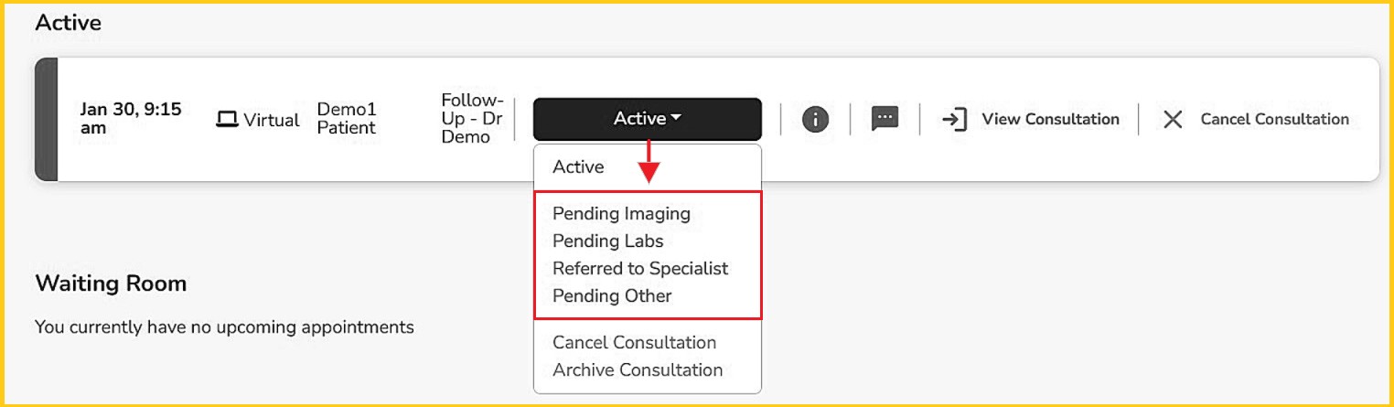1394x407 pixels.
Task: Click the Jan 30, 9:15 am appointment time
Action: (x=131, y=118)
